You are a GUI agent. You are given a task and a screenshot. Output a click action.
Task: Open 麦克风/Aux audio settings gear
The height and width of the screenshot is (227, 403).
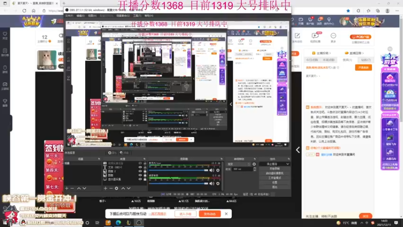(218, 170)
